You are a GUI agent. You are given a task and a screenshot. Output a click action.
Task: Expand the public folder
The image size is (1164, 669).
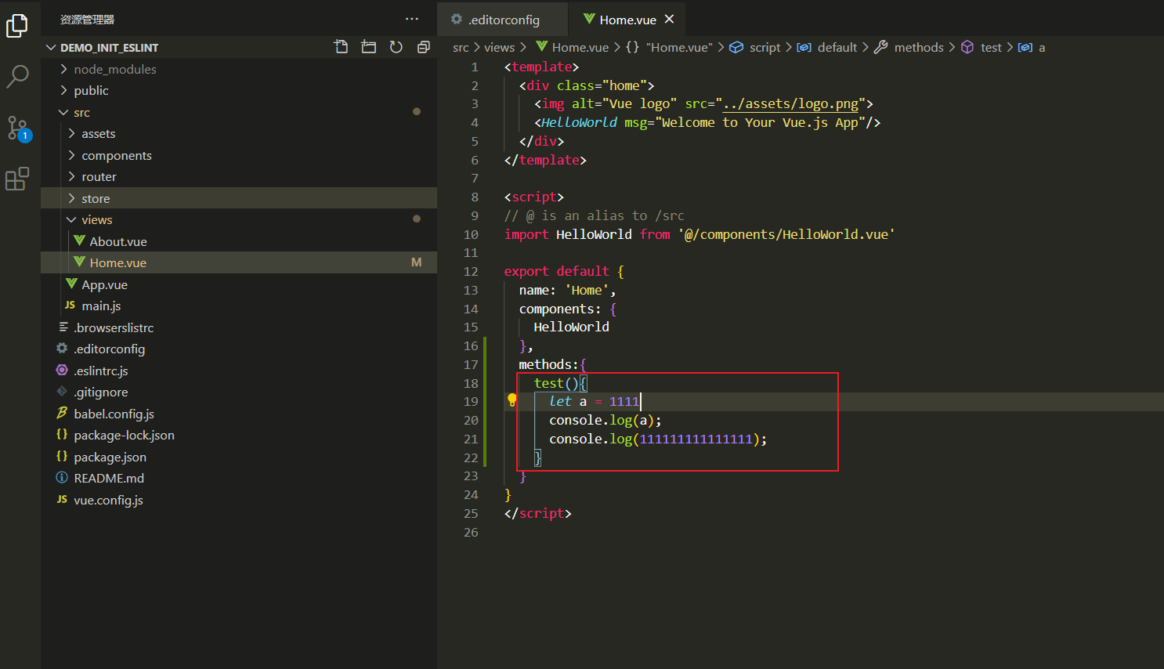tap(63, 90)
